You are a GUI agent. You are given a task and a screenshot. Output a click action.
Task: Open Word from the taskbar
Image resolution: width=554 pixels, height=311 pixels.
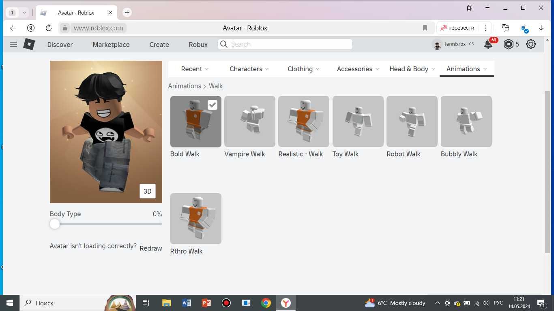pyautogui.click(x=187, y=303)
